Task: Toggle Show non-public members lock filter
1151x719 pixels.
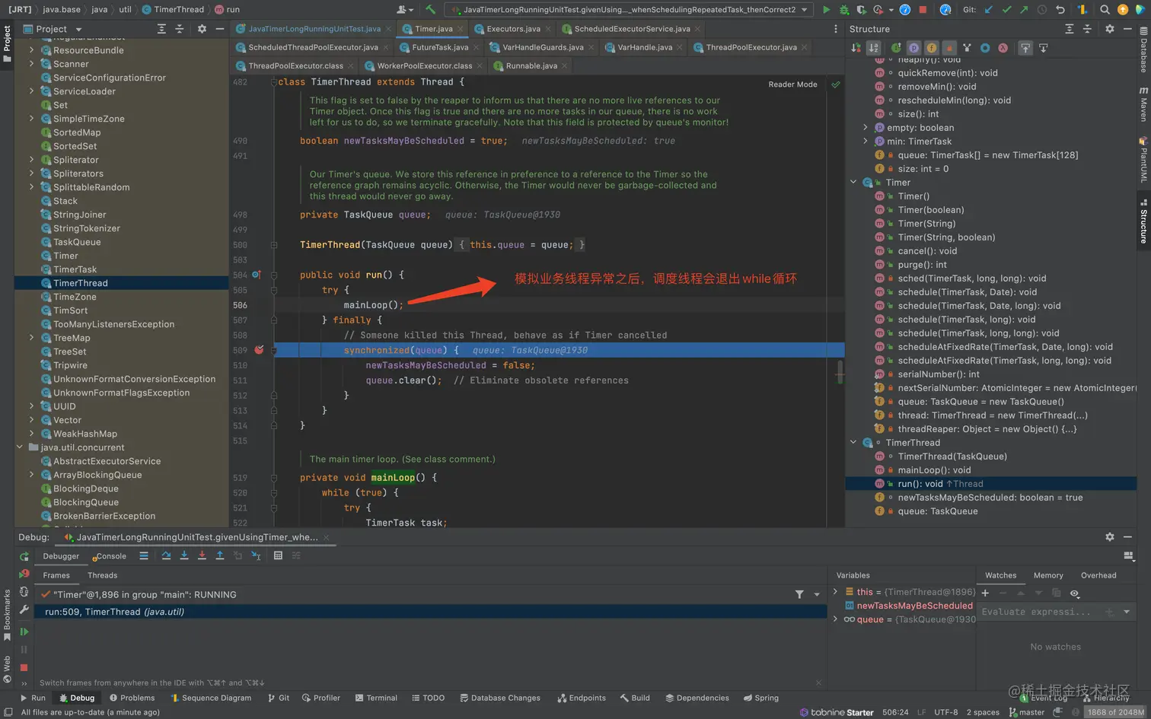Action: pyautogui.click(x=949, y=48)
